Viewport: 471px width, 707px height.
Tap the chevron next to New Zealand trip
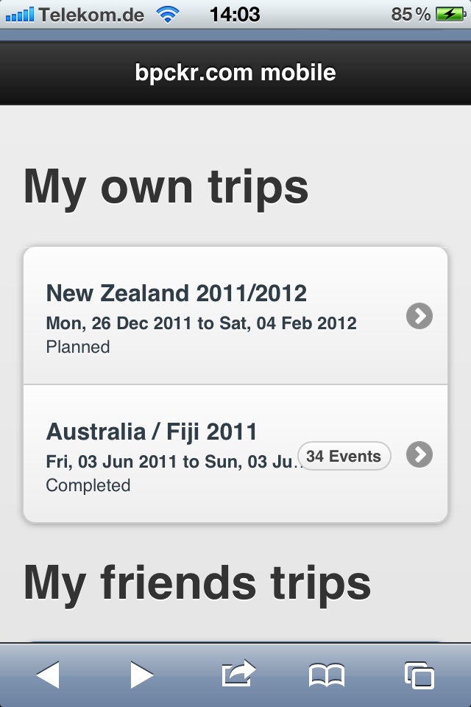click(419, 317)
